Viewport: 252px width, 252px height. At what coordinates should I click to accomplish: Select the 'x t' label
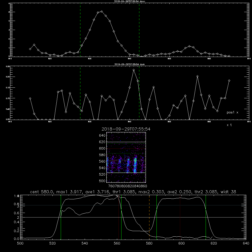pos(229,125)
